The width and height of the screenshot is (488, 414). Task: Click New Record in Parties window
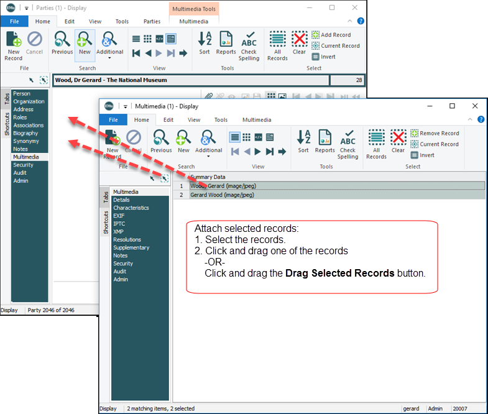coord(13,45)
